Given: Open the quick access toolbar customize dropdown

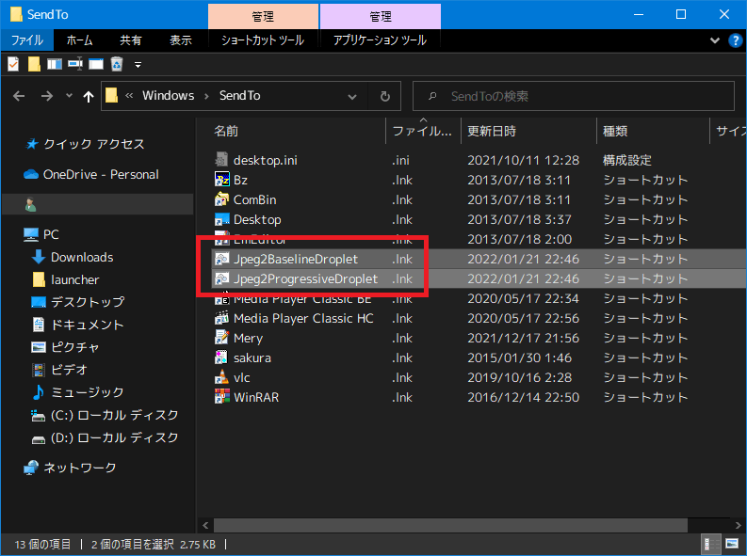Looking at the screenshot, I should pos(138,65).
